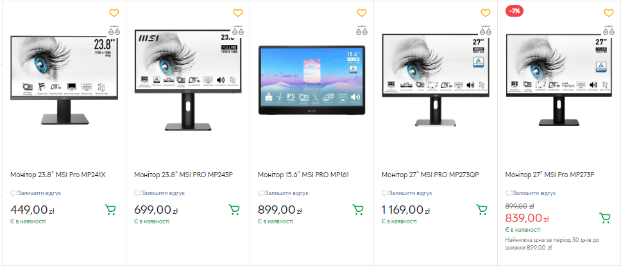The width and height of the screenshot is (621, 267).
Task: Add MSI PRO MP161 to shopping cart
Action: click(x=358, y=210)
